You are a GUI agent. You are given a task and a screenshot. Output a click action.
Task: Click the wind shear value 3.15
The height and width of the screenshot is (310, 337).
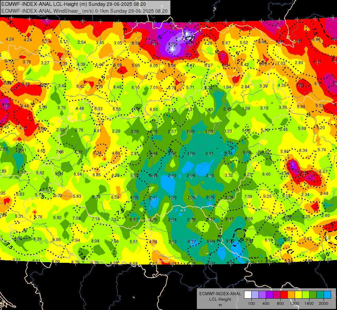(x=210, y=176)
